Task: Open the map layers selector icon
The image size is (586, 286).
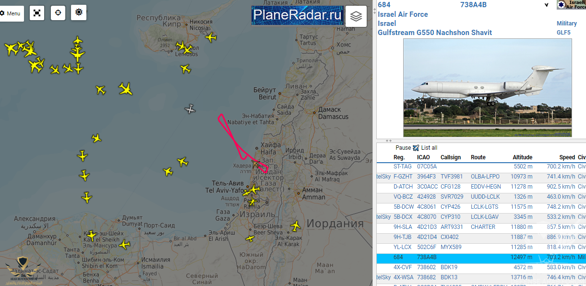Action: point(356,16)
